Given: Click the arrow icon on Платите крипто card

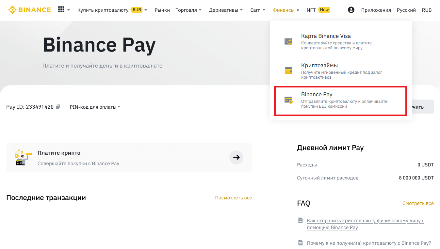Looking at the screenshot, I should tap(236, 157).
